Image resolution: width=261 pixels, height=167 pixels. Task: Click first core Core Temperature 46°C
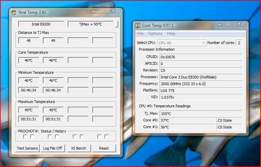click(x=29, y=60)
